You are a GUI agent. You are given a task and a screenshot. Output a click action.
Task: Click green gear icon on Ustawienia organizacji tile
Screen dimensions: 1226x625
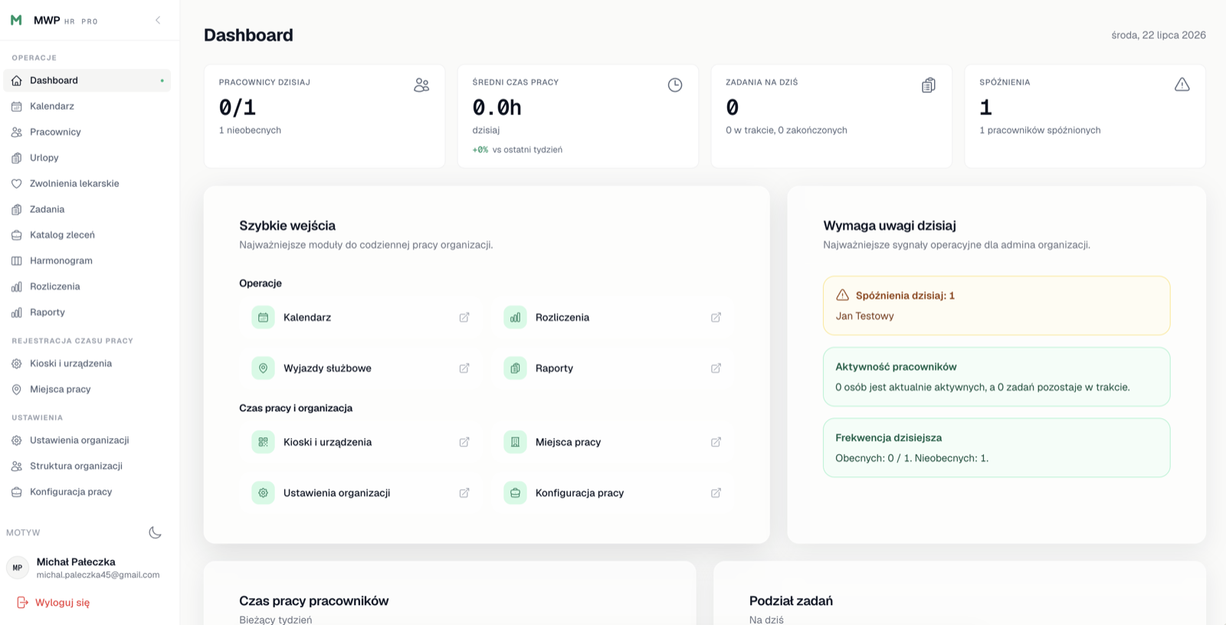point(263,493)
